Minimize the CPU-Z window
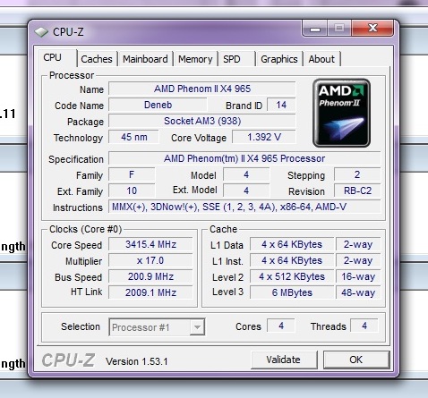 pos(315,29)
